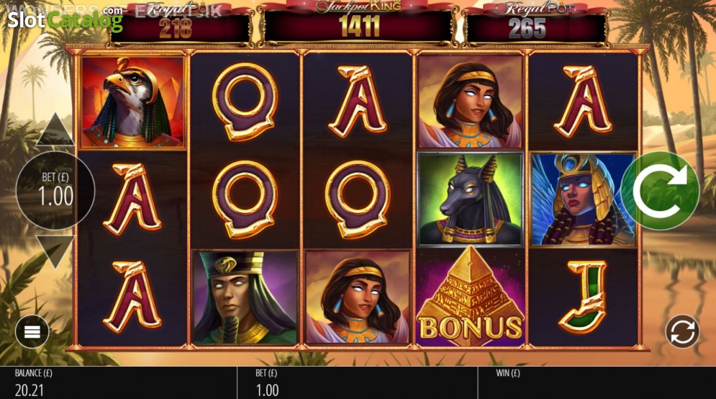Open the SlotCatalog.com logo link
Screen dimensions: 716x399
(x=65, y=18)
